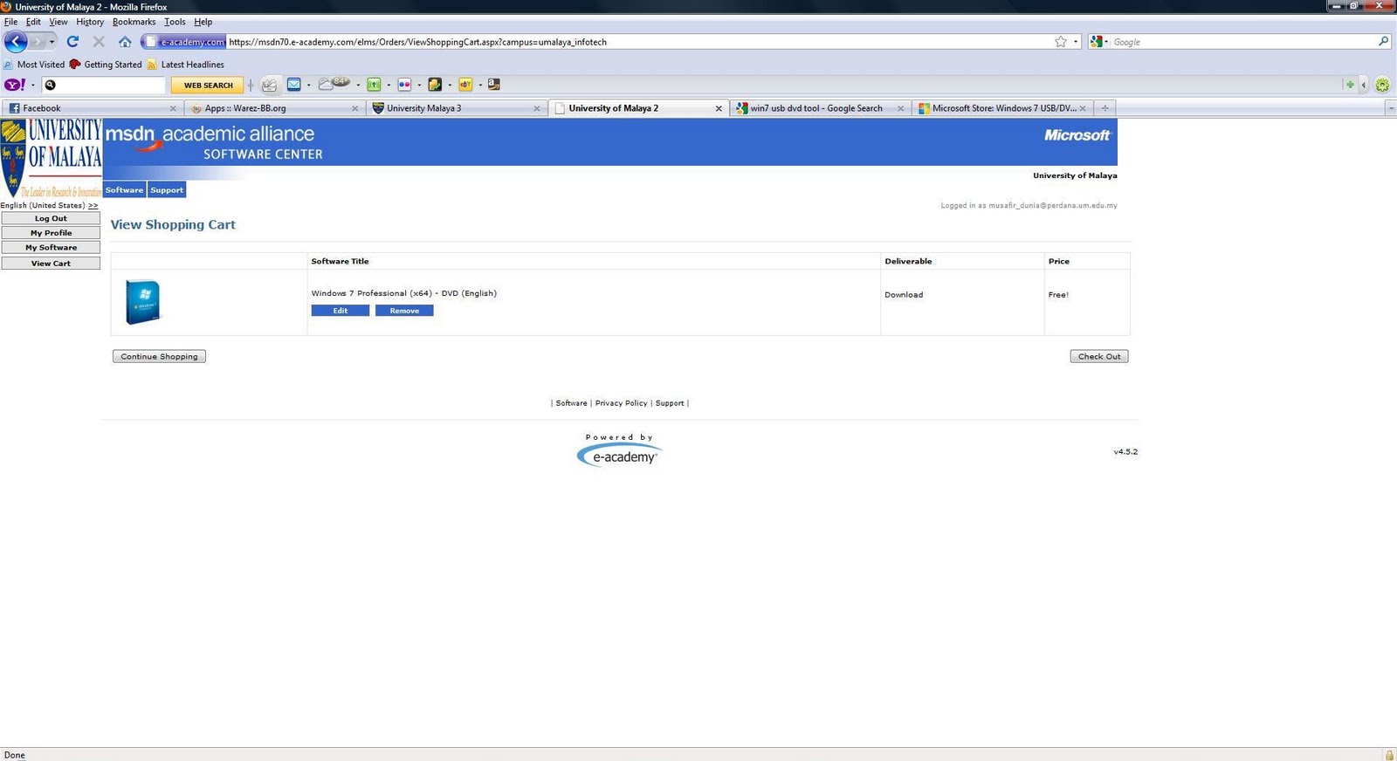Open My Profile in sidebar
This screenshot has width=1397, height=761.
(51, 233)
